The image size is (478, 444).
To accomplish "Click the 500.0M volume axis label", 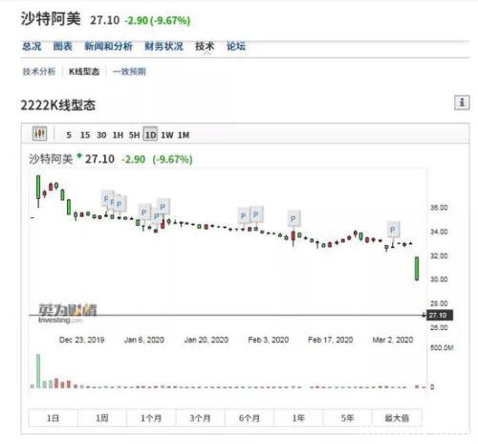I will [x=442, y=347].
